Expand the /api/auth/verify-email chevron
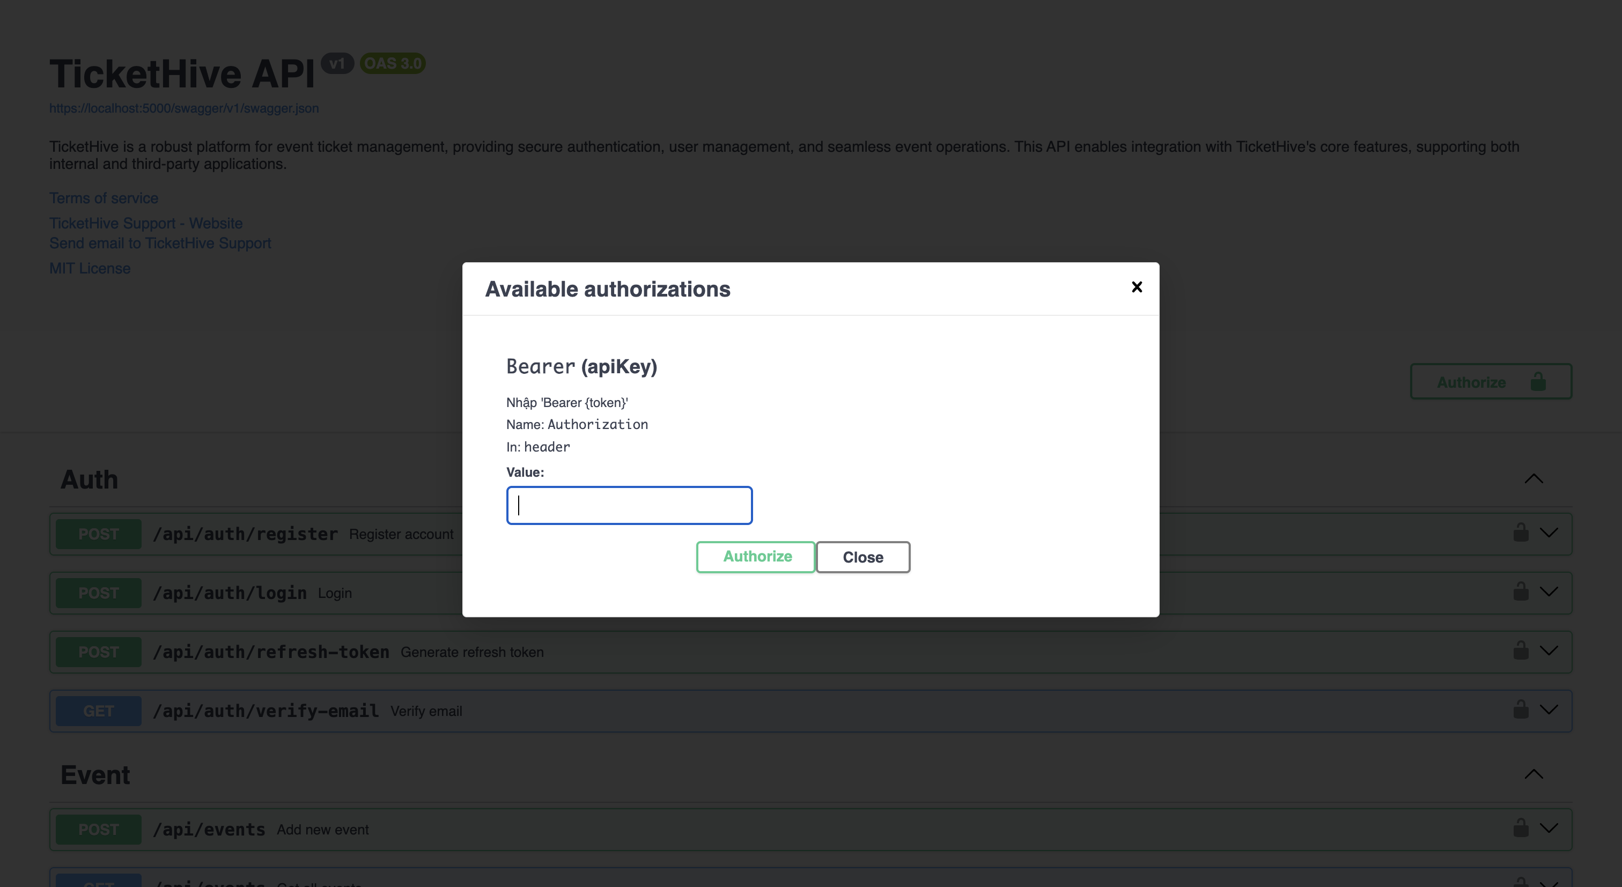The width and height of the screenshot is (1622, 887). point(1549,709)
